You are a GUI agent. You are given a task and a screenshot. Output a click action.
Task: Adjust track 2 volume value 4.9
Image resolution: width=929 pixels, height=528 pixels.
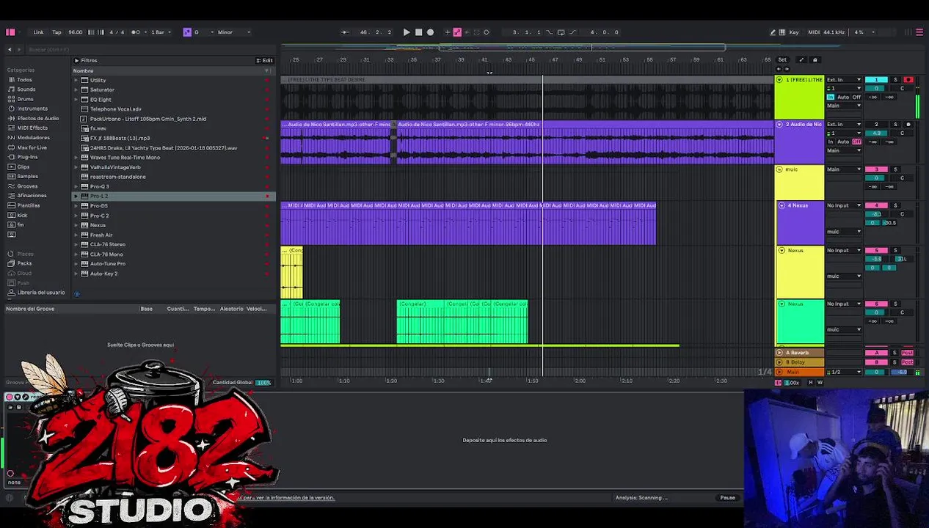[x=876, y=133]
